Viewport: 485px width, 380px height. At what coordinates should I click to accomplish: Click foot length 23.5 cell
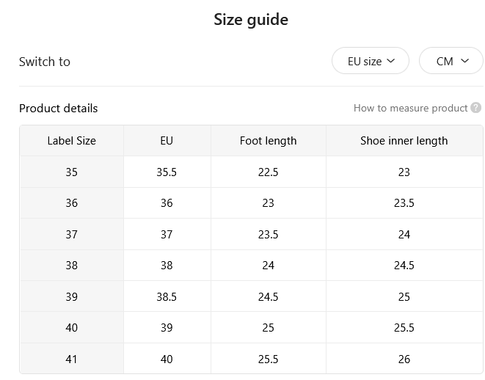[x=268, y=234]
